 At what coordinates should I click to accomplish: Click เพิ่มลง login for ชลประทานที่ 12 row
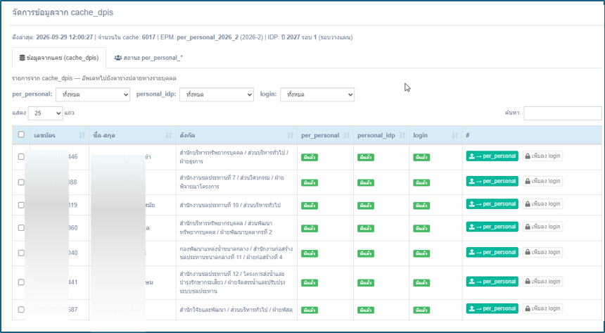coord(542,282)
